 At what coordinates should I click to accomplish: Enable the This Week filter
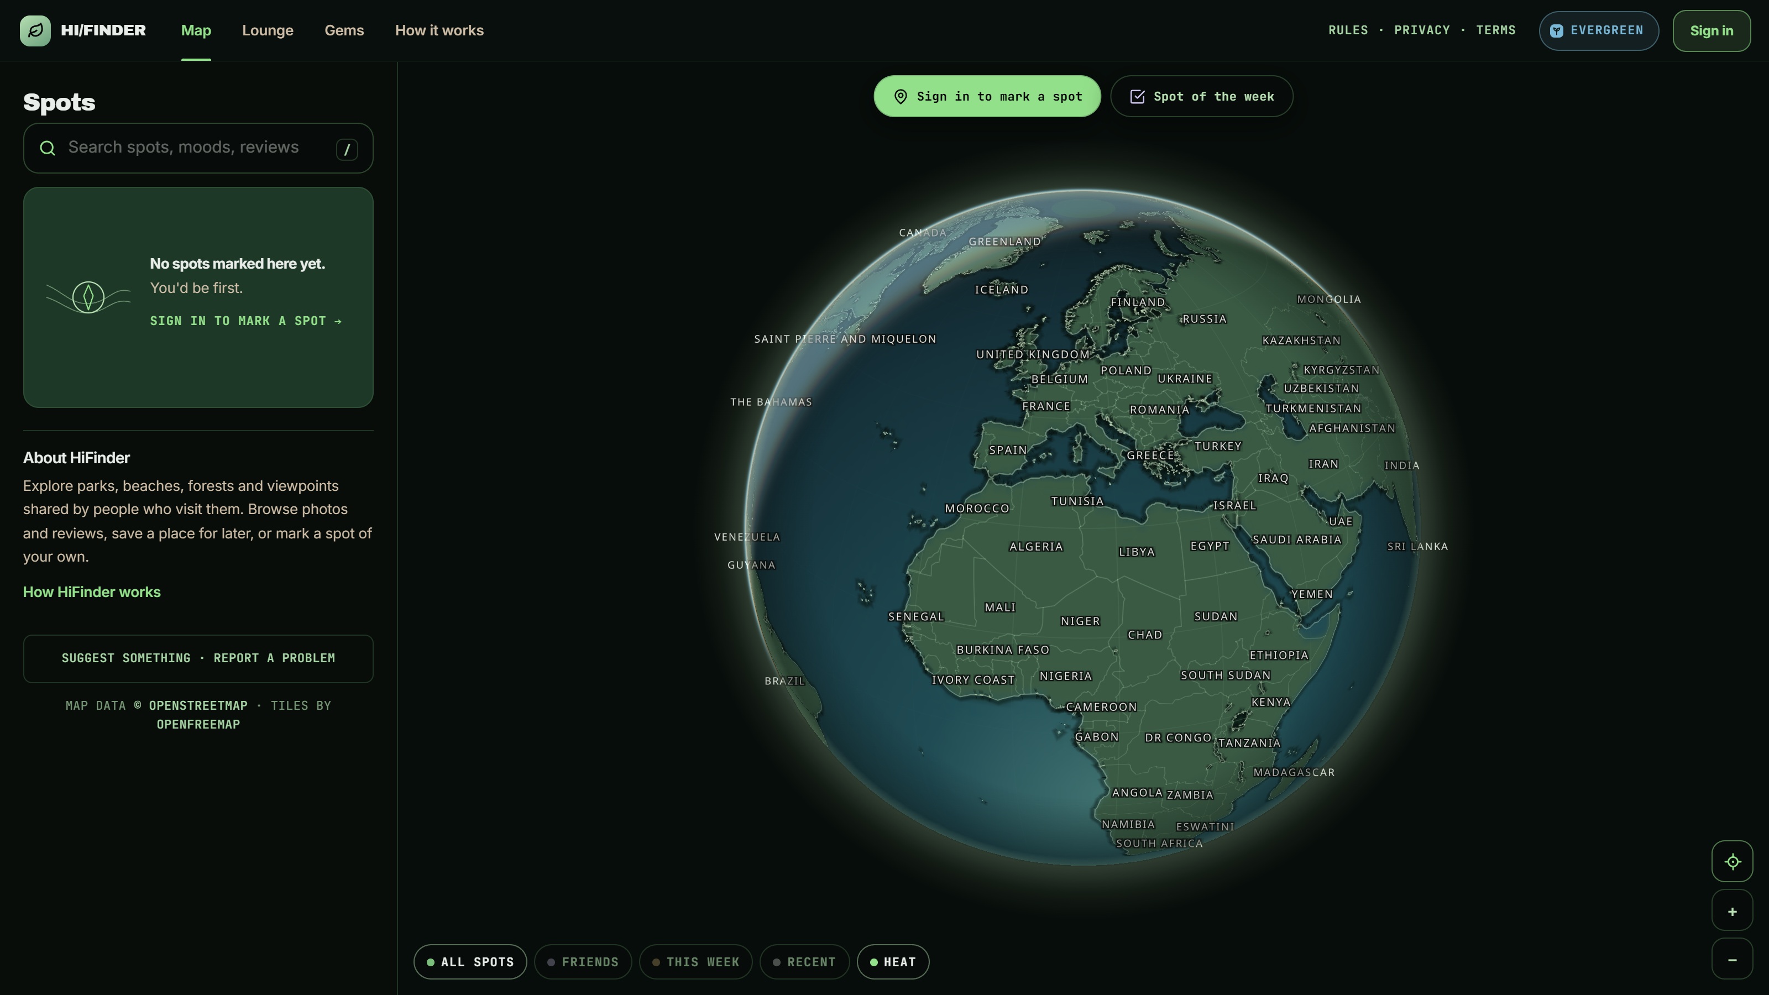click(695, 961)
